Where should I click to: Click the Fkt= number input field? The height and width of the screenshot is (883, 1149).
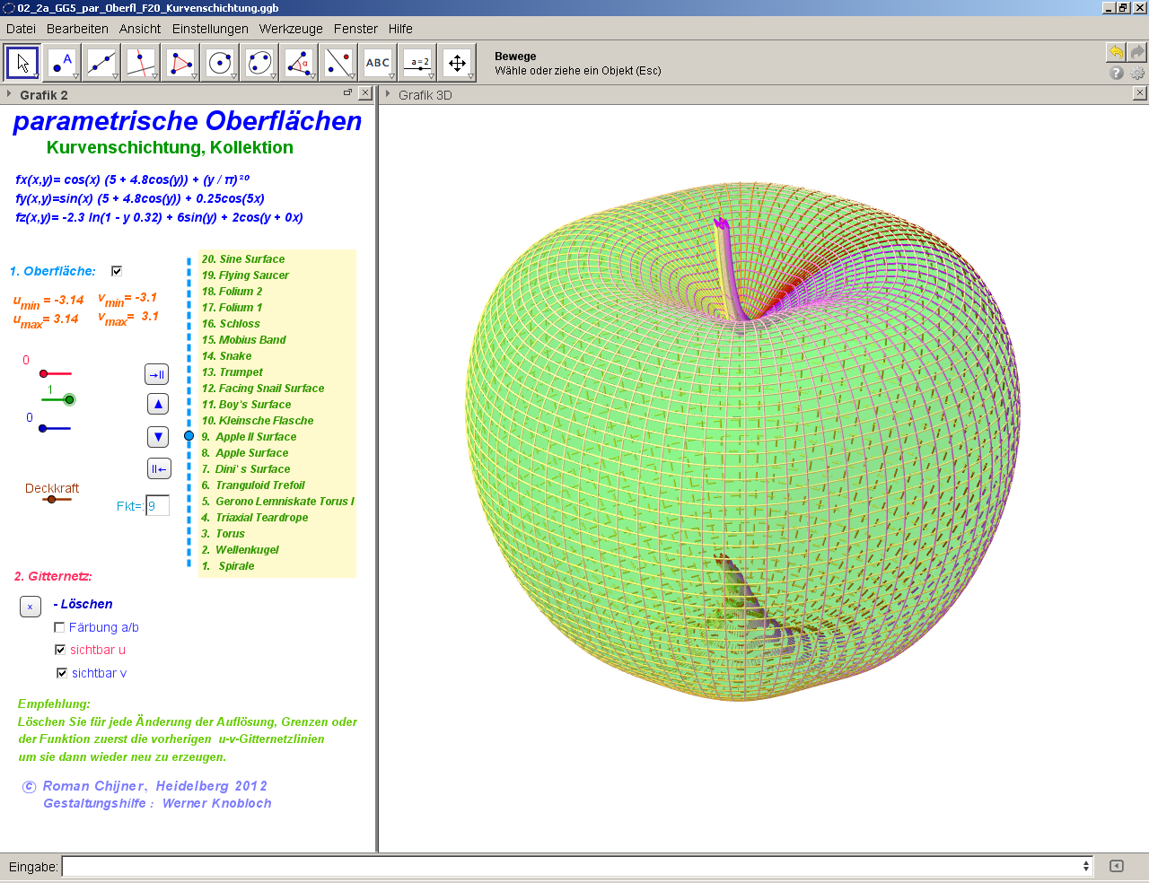click(158, 506)
